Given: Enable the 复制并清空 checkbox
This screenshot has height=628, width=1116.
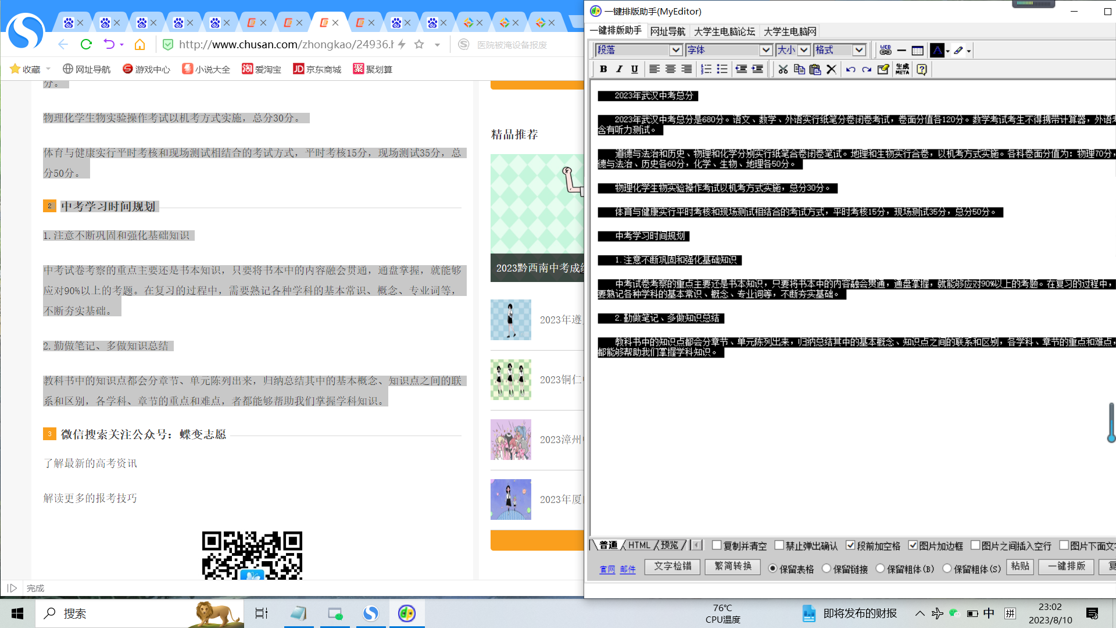Looking at the screenshot, I should point(717,545).
